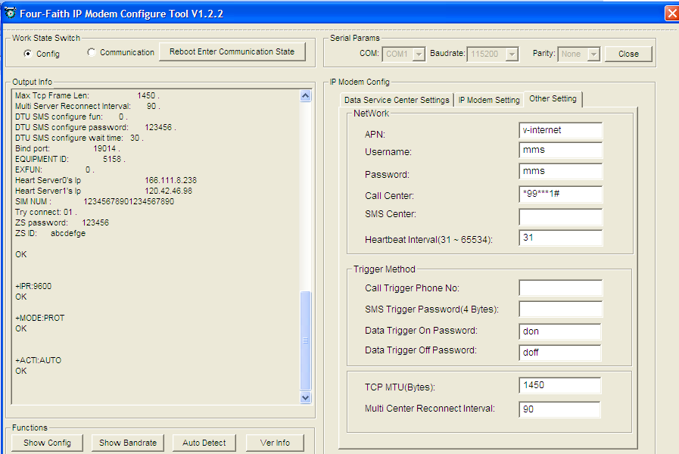
Task: Select the Config work state radio button
Action: [x=28, y=54]
